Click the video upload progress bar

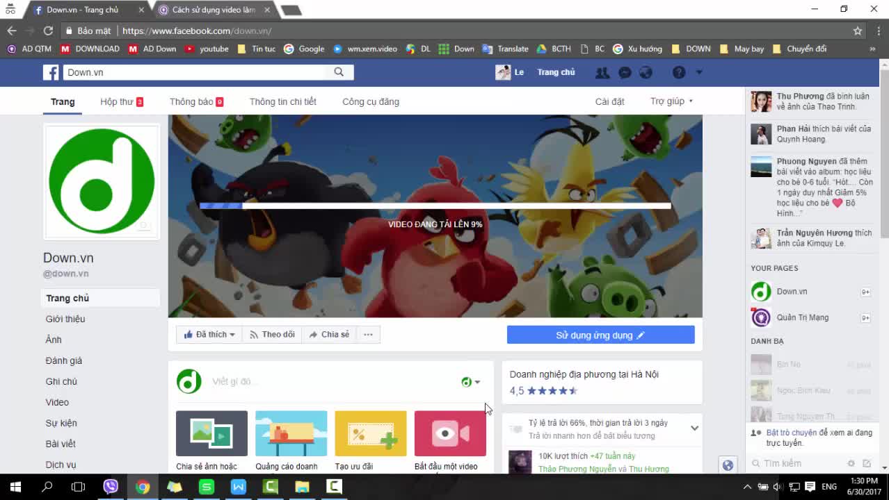click(x=435, y=206)
